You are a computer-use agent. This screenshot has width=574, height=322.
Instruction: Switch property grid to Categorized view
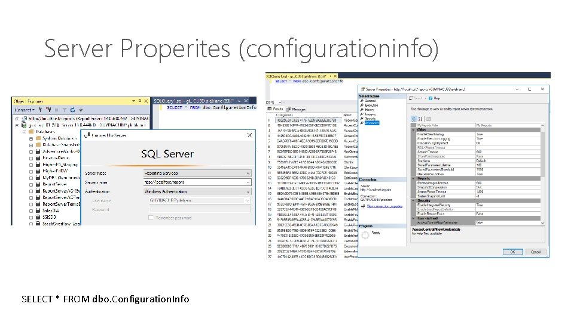click(x=414, y=119)
